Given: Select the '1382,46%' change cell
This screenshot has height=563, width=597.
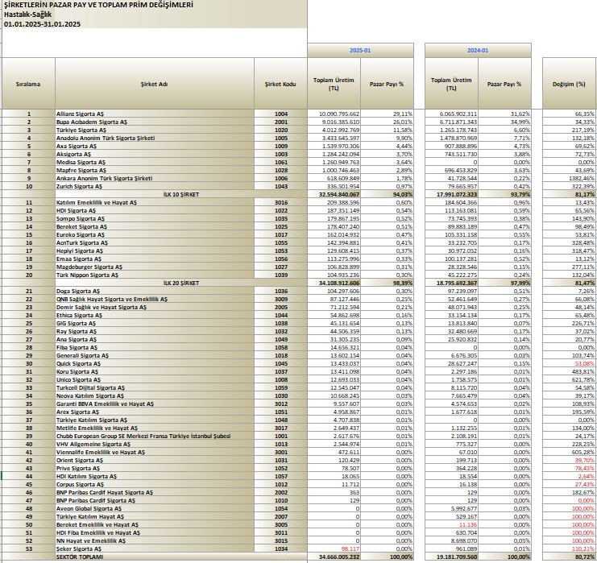Looking at the screenshot, I should coord(570,178).
